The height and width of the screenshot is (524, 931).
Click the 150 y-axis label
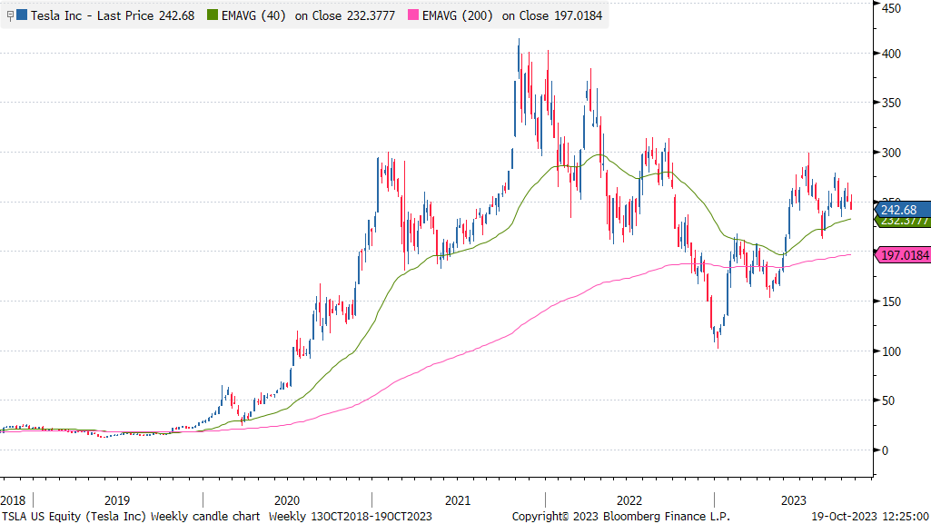891,302
